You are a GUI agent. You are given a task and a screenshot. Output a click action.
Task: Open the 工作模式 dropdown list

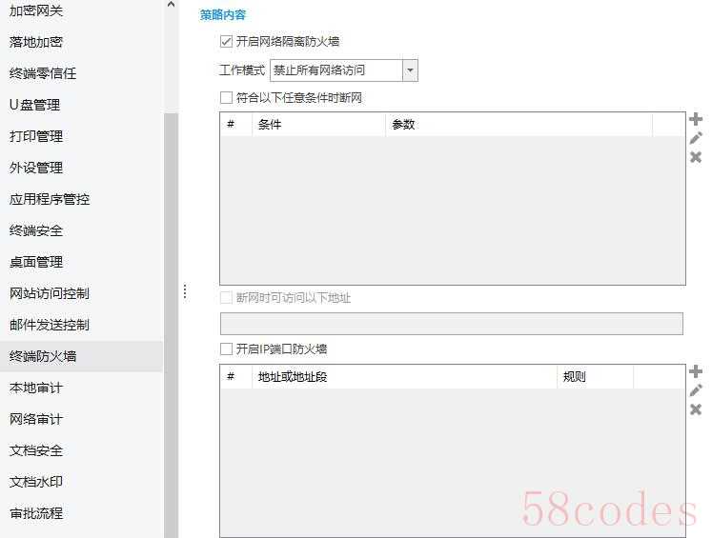(410, 70)
